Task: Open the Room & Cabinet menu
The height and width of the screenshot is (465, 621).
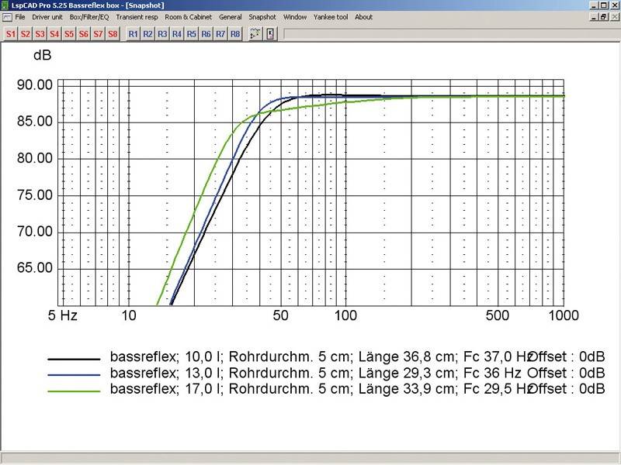Action: (188, 17)
